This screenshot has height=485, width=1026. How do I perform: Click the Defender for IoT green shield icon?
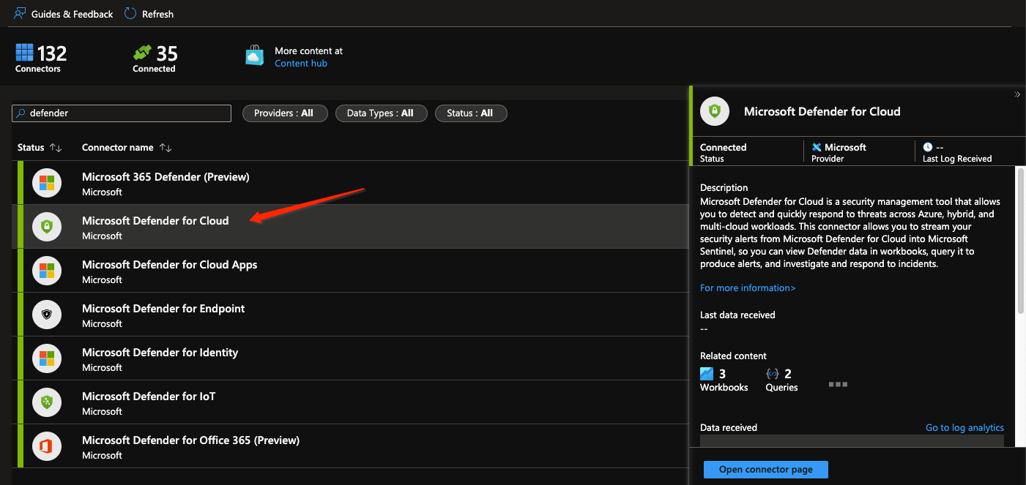47,402
